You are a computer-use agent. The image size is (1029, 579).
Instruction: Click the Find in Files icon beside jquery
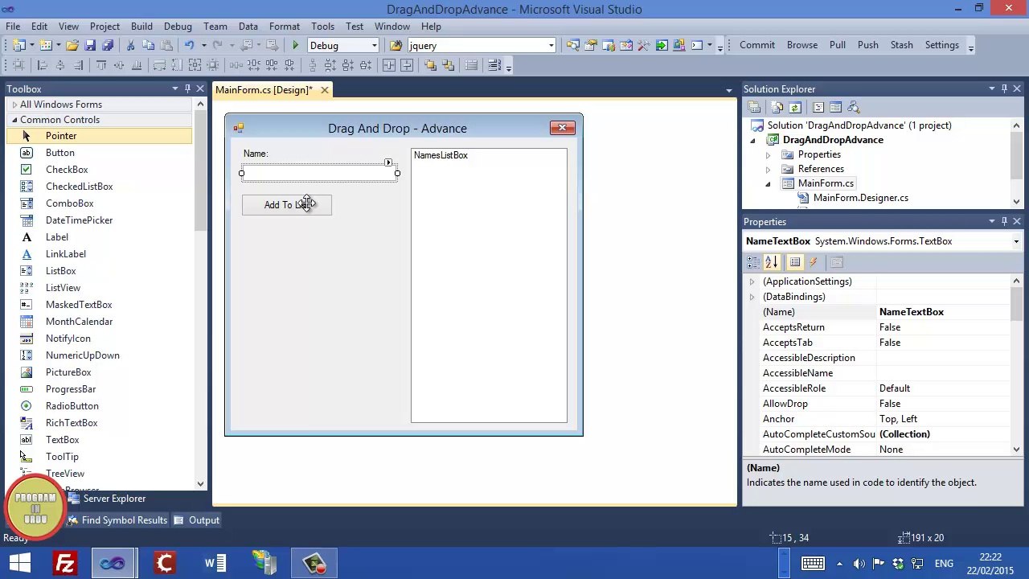396,45
